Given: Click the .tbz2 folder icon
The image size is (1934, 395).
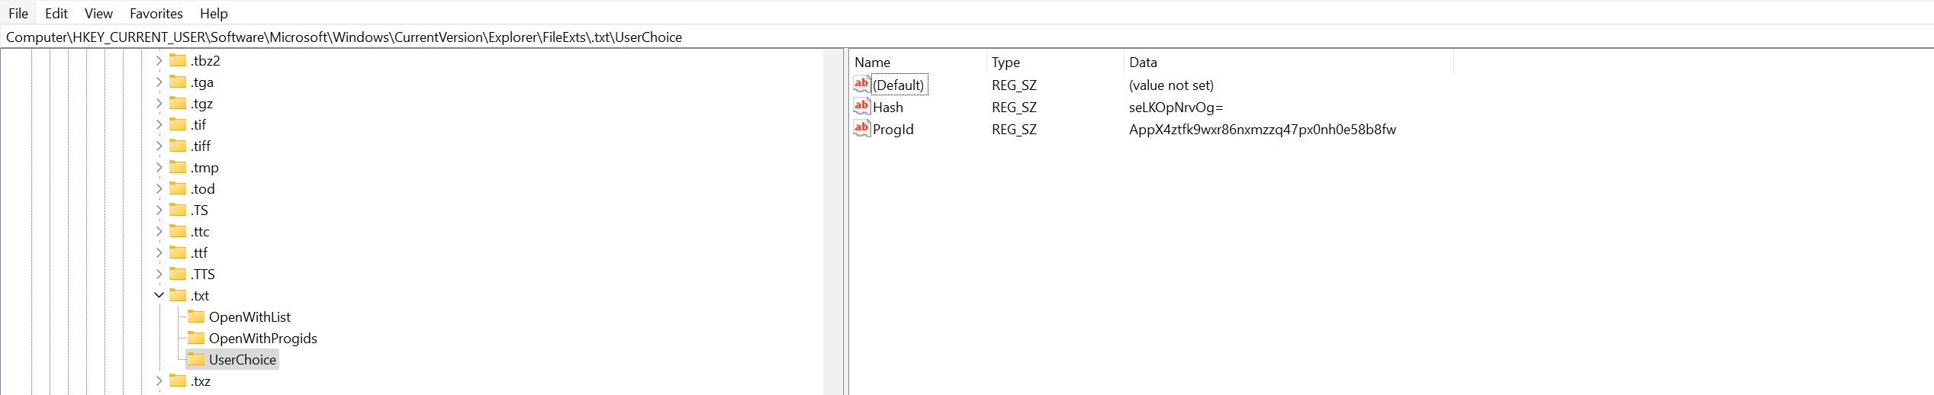Looking at the screenshot, I should tap(178, 60).
